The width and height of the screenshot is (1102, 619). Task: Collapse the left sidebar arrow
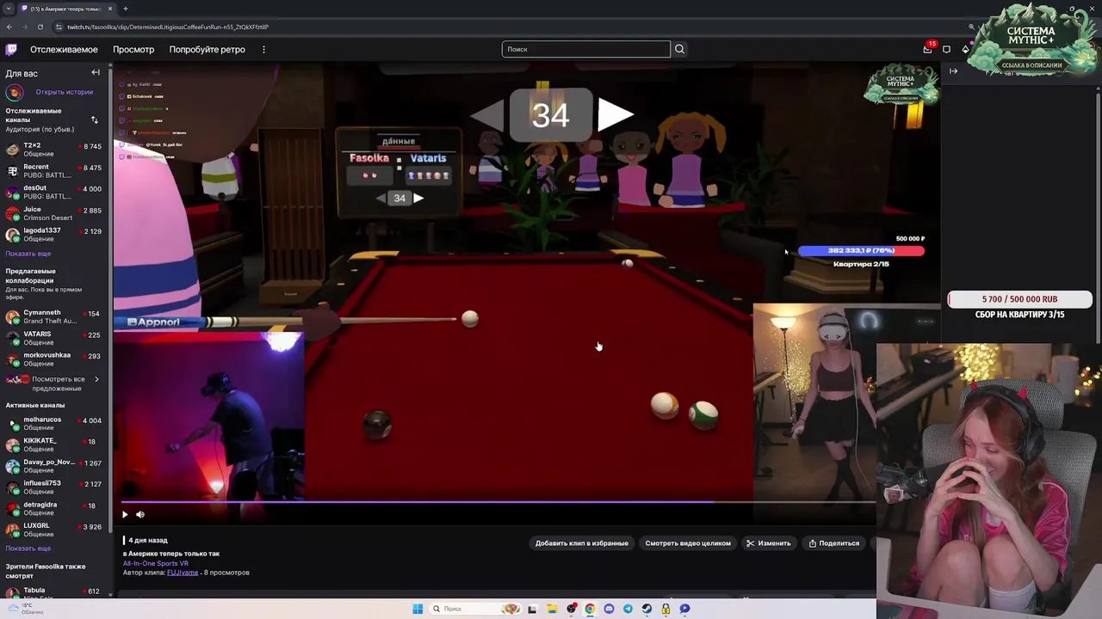coord(96,73)
